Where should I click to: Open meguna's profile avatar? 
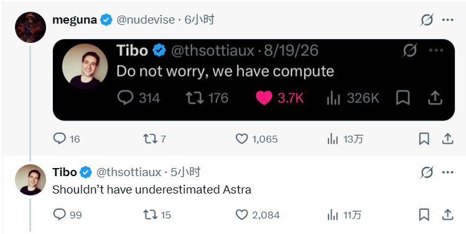(30, 27)
